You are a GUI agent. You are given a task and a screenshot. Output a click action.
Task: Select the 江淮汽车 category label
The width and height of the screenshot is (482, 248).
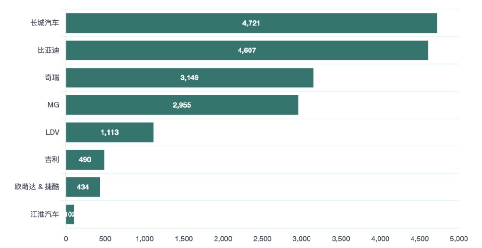point(45,214)
